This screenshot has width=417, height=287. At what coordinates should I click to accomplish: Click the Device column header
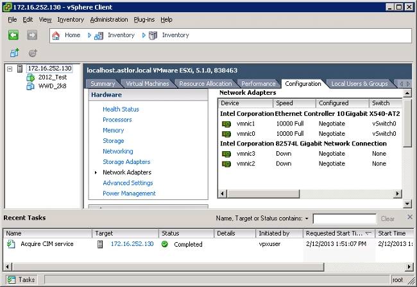(246, 103)
